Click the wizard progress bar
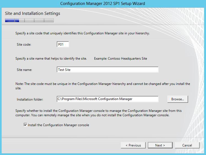This screenshot has width=206, height=155. 29,20
